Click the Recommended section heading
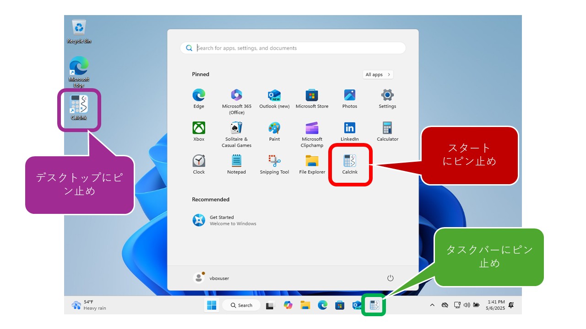This screenshot has height=329, width=586. pyautogui.click(x=211, y=199)
